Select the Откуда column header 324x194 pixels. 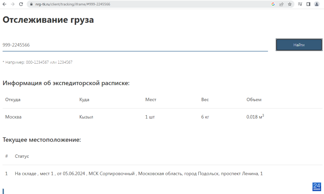click(13, 100)
